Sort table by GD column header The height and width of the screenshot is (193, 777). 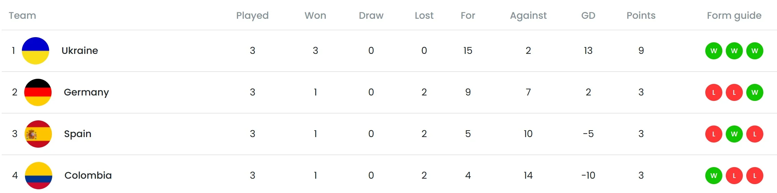(x=588, y=16)
